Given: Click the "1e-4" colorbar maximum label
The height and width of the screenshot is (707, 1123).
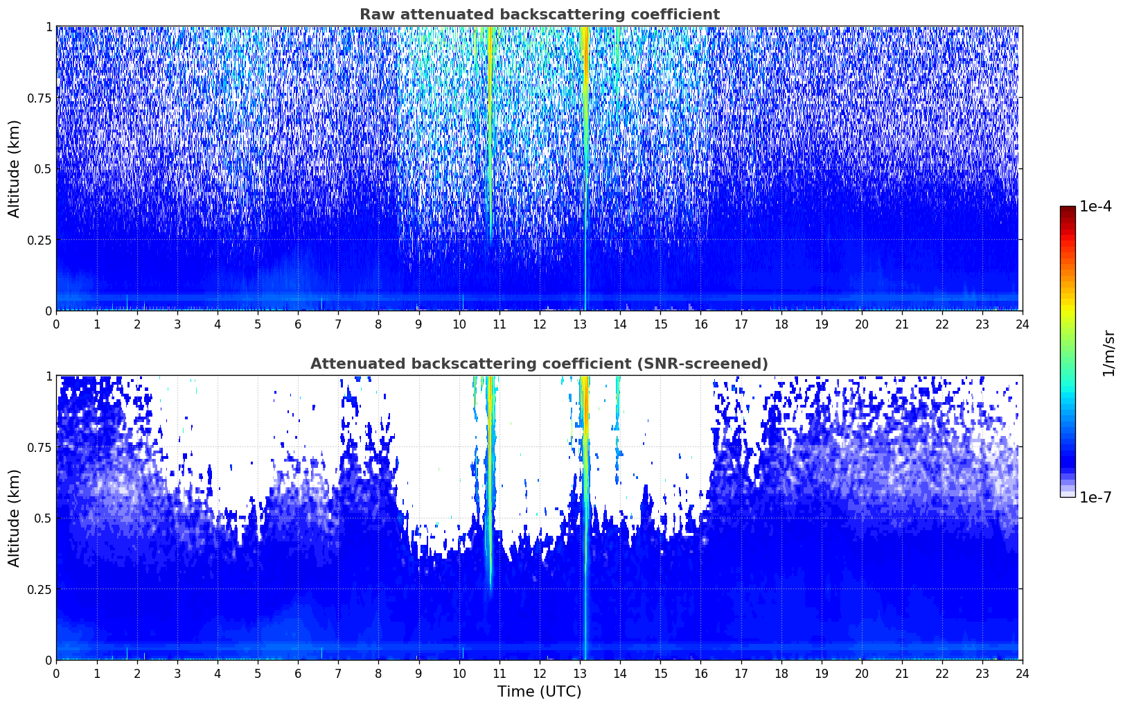Looking at the screenshot, I should [1095, 207].
